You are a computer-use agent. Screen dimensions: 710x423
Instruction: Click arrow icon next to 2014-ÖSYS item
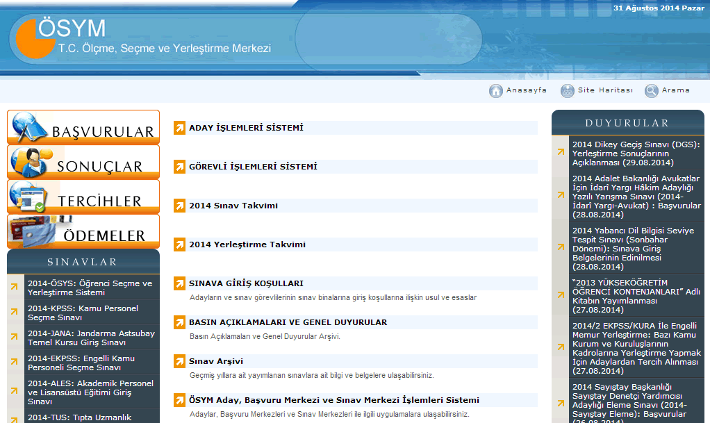(14, 287)
